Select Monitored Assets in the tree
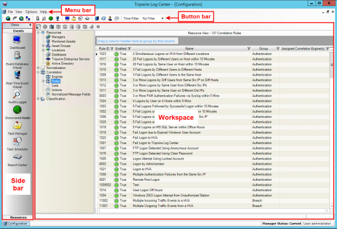337x229 pixels. pos(63,42)
